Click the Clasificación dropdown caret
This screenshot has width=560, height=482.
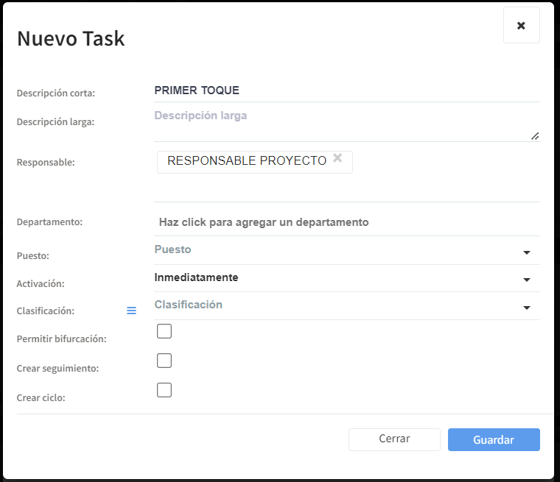526,308
